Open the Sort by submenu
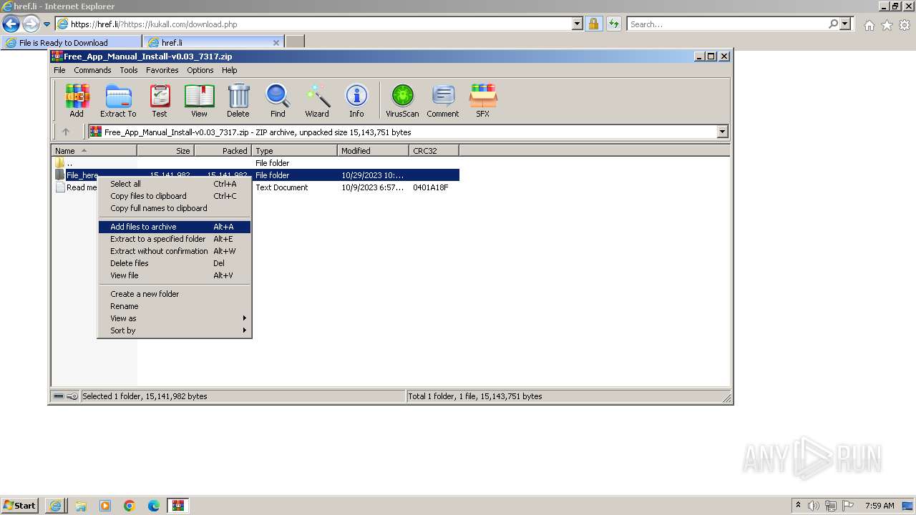 pos(175,330)
